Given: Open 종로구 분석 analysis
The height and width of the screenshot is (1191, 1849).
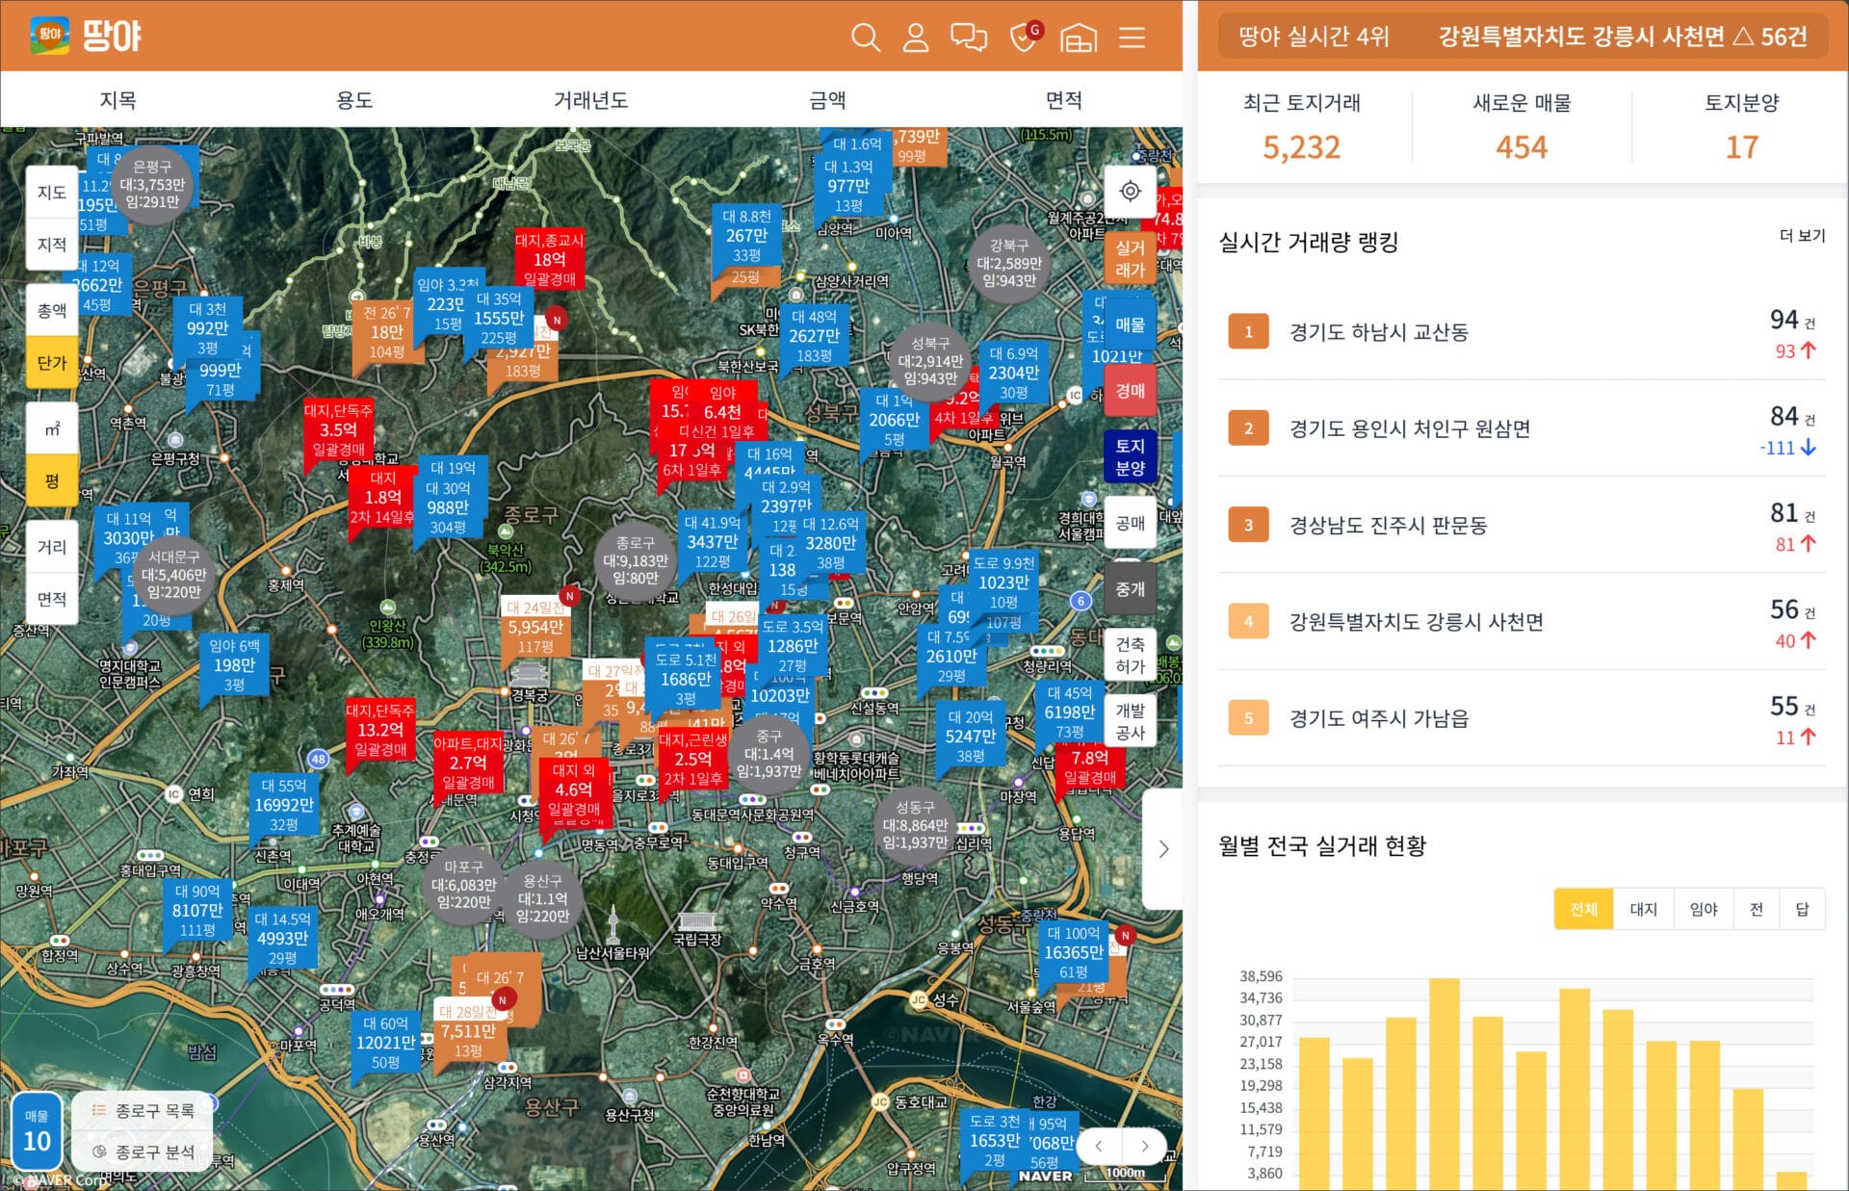Looking at the screenshot, I should click(143, 1152).
